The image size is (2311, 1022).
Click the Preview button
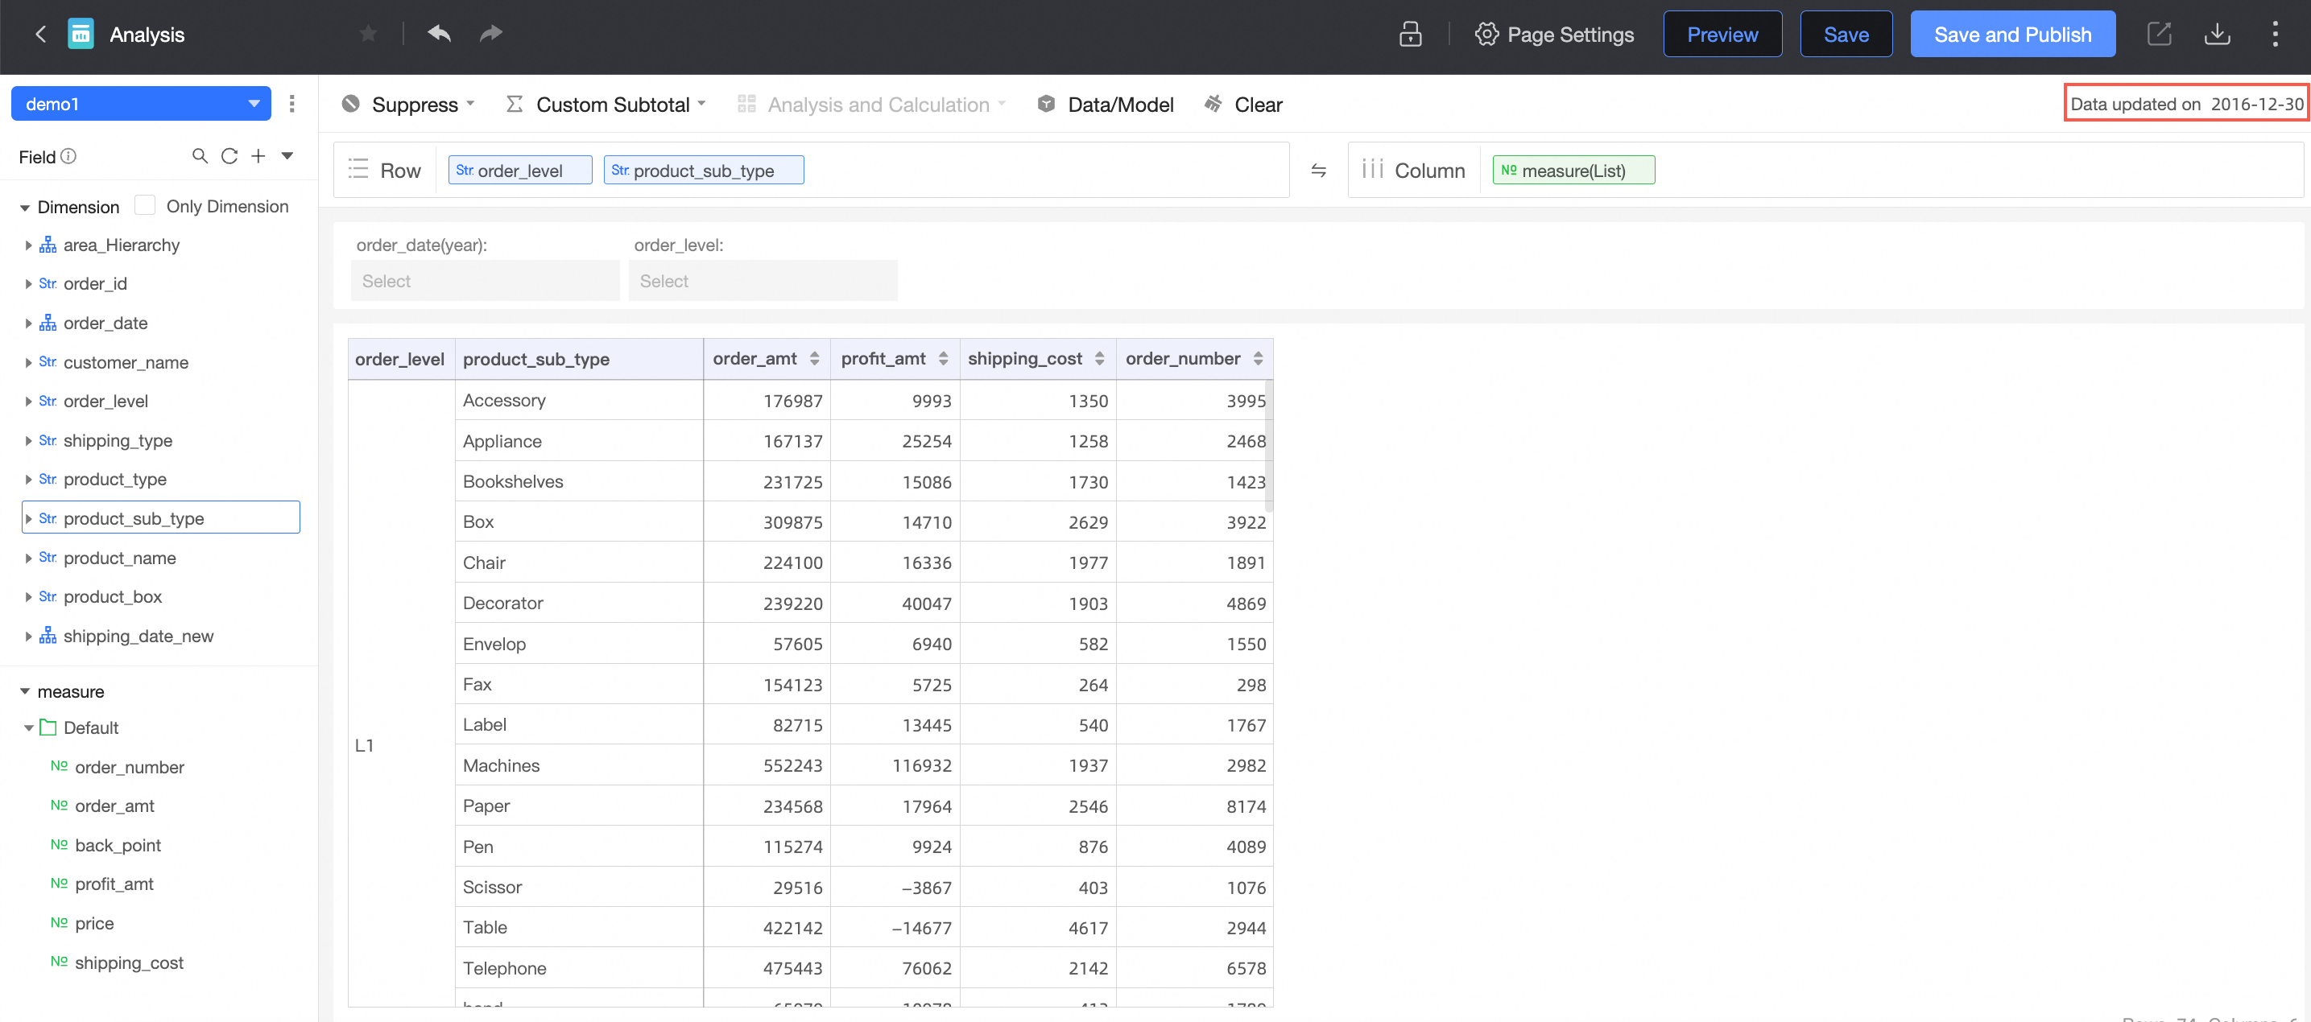point(1722,34)
